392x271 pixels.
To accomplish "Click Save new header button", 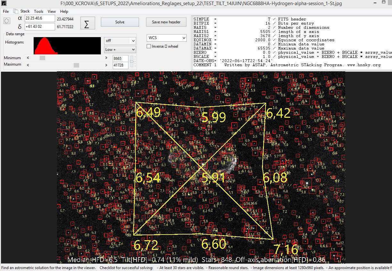I will pos(166,22).
